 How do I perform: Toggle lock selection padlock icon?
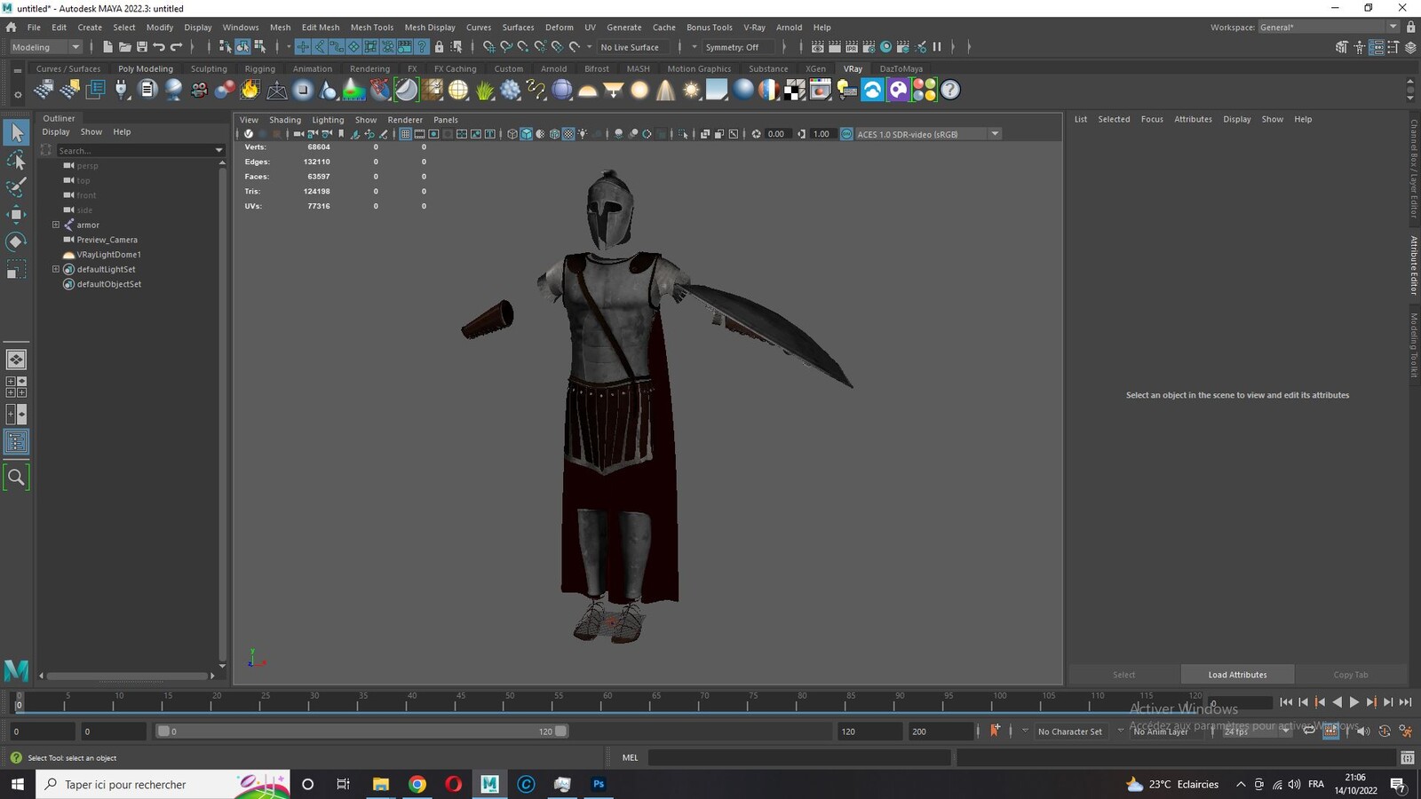point(439,47)
